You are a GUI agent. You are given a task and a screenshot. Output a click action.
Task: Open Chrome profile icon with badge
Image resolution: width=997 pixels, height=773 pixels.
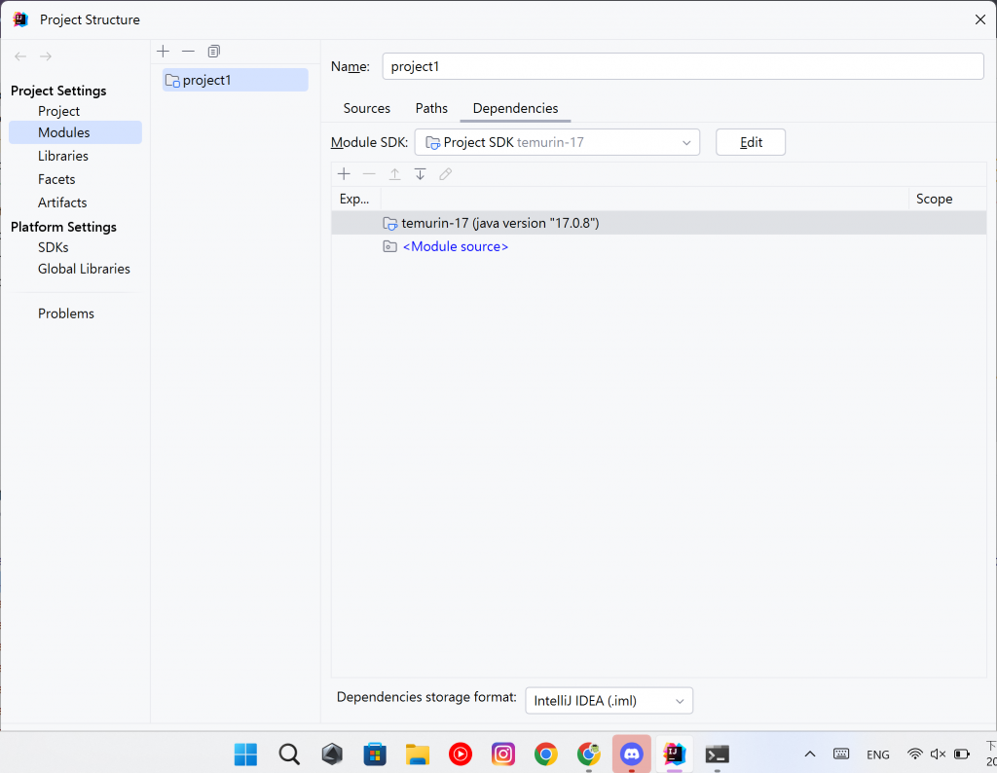589,755
